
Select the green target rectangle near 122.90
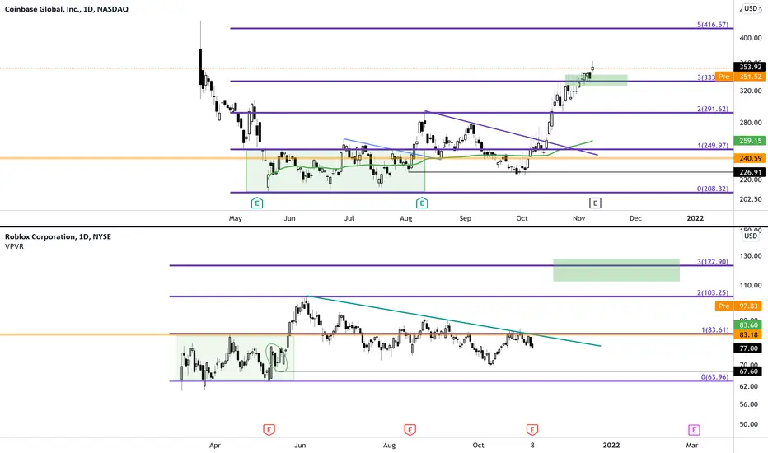(616, 270)
